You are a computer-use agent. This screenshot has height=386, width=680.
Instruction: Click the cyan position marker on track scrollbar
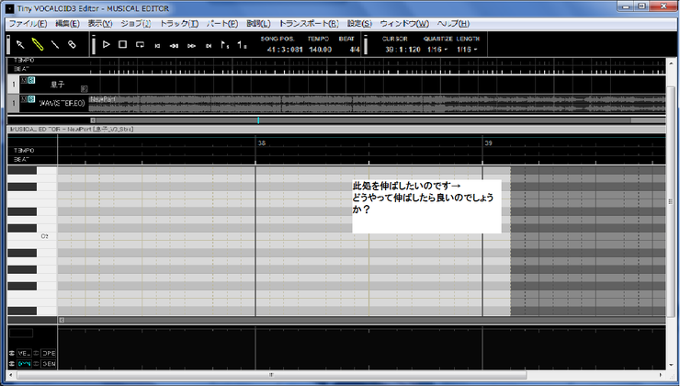pyautogui.click(x=258, y=120)
